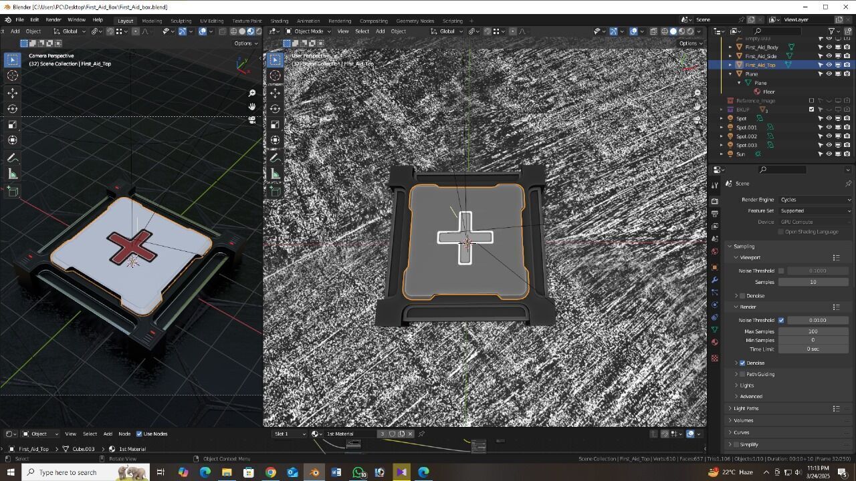
Task: Click the pan hand icon in left viewport
Action: point(252,107)
